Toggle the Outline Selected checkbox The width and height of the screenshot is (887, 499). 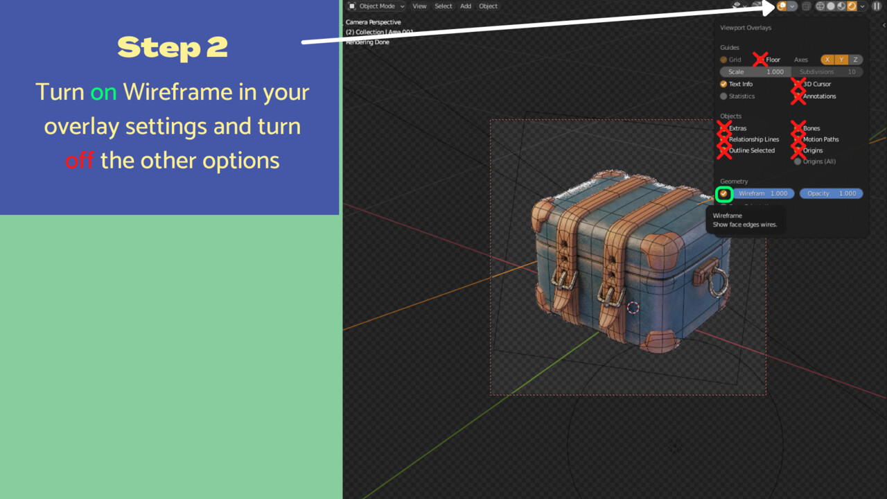pyautogui.click(x=723, y=150)
